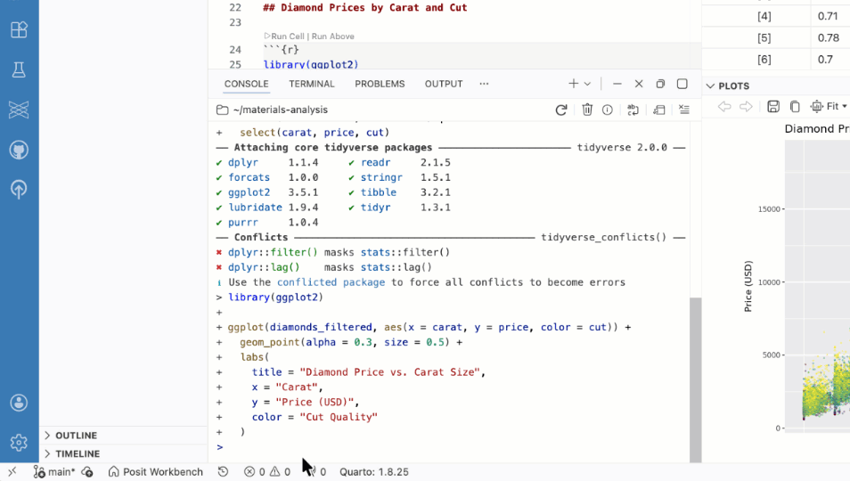Open the plot Fit zoom dropdown

point(829,107)
